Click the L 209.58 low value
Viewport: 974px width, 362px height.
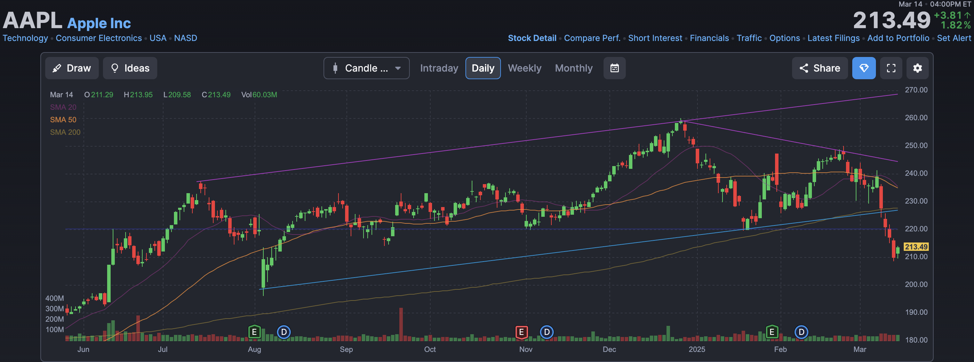177,95
